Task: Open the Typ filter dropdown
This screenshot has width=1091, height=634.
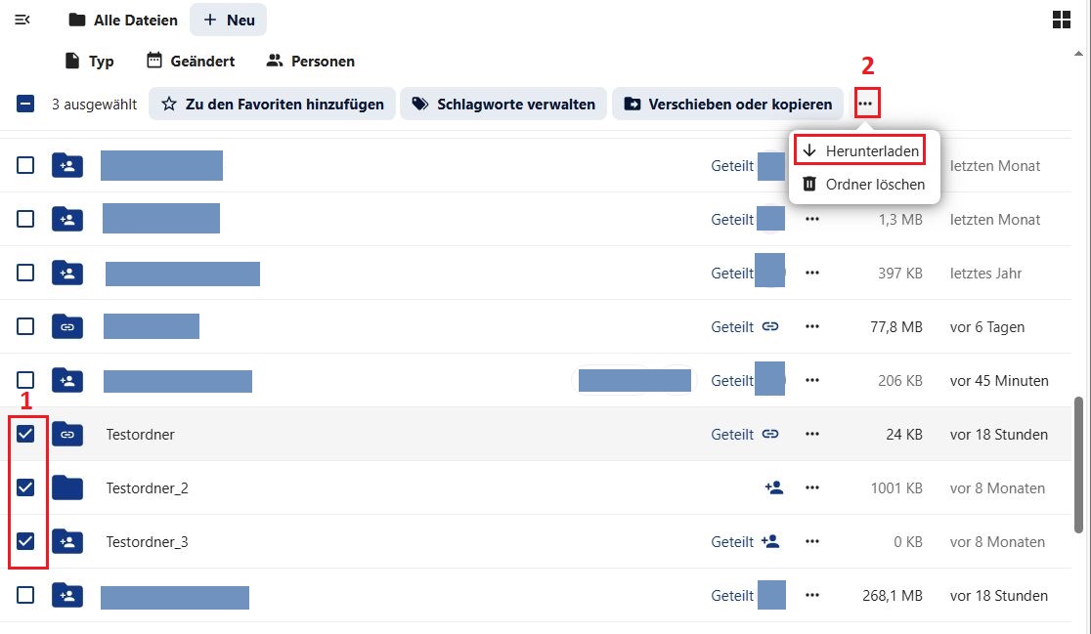Action: point(89,61)
